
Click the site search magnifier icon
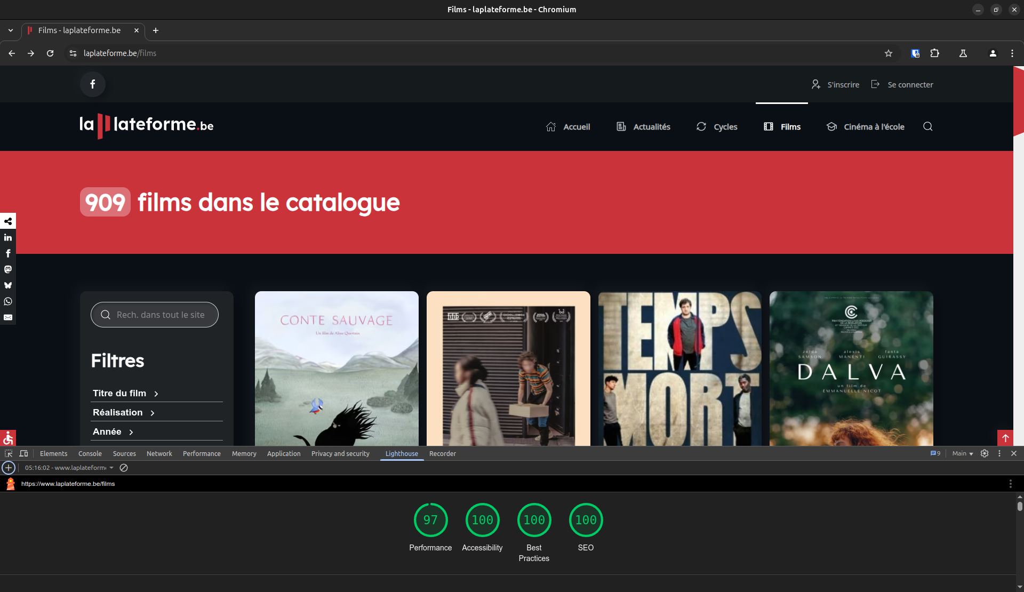click(x=928, y=126)
